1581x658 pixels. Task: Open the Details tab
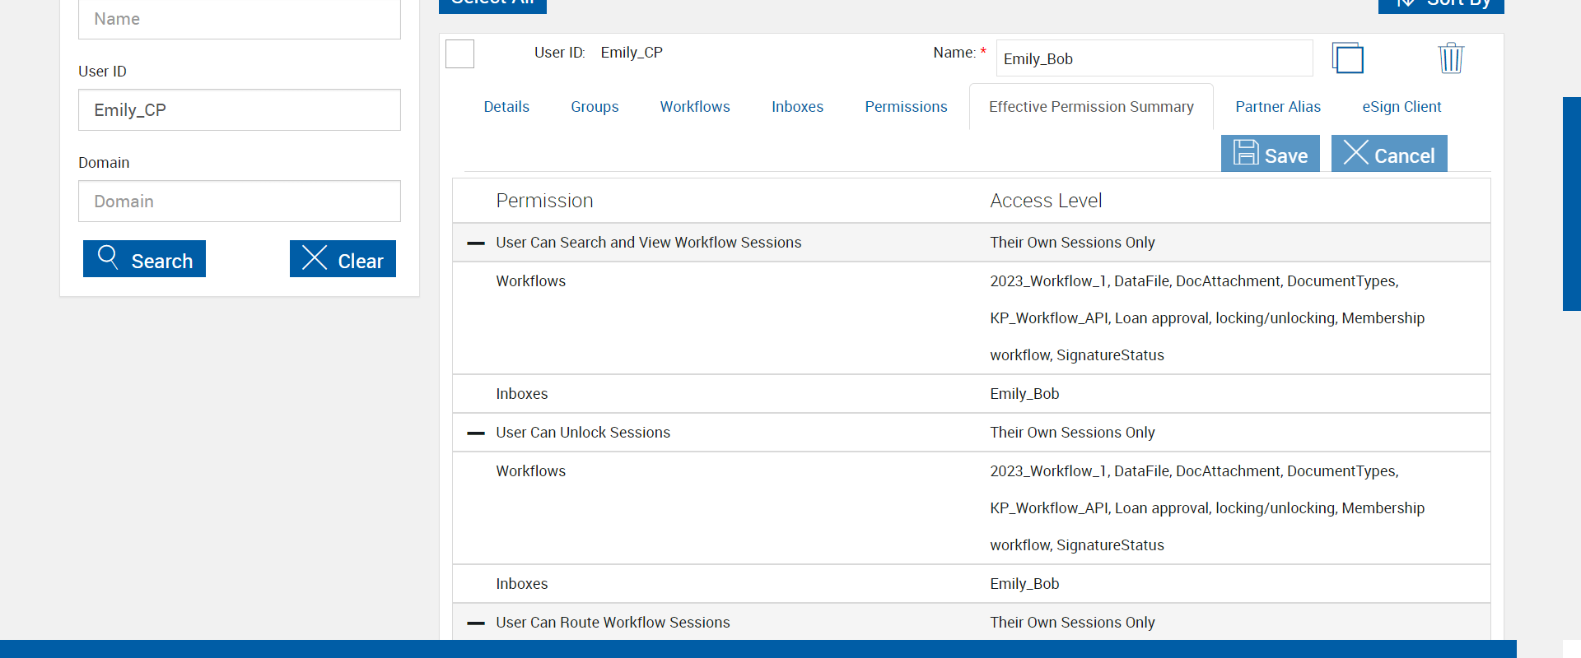(x=506, y=107)
